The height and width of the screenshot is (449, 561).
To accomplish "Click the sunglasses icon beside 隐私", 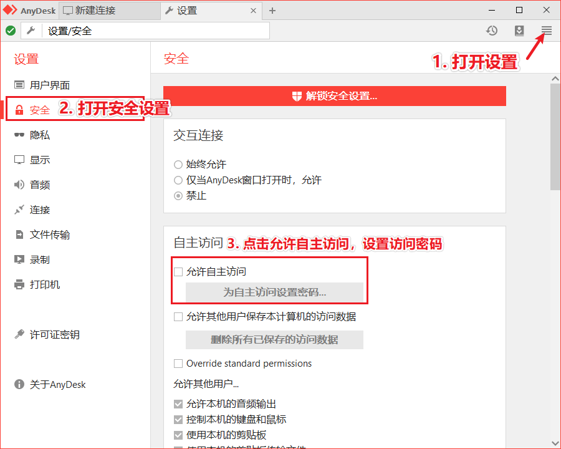I will pyautogui.click(x=19, y=135).
